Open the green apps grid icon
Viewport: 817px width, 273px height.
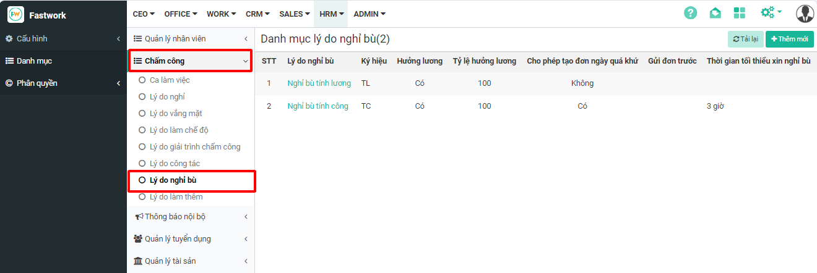pos(739,13)
